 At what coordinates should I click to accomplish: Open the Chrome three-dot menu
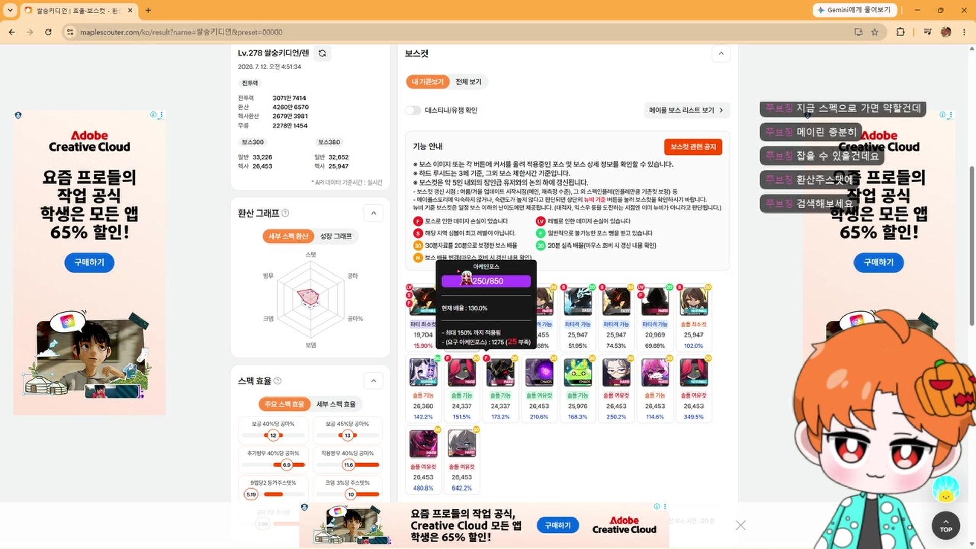[x=964, y=32]
